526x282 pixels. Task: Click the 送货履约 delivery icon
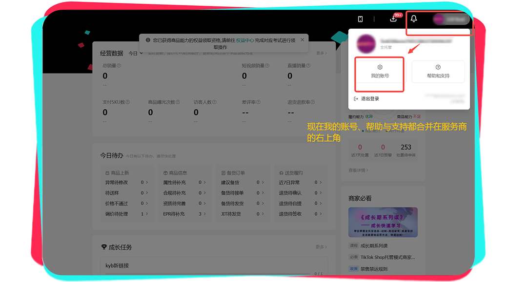(281, 172)
